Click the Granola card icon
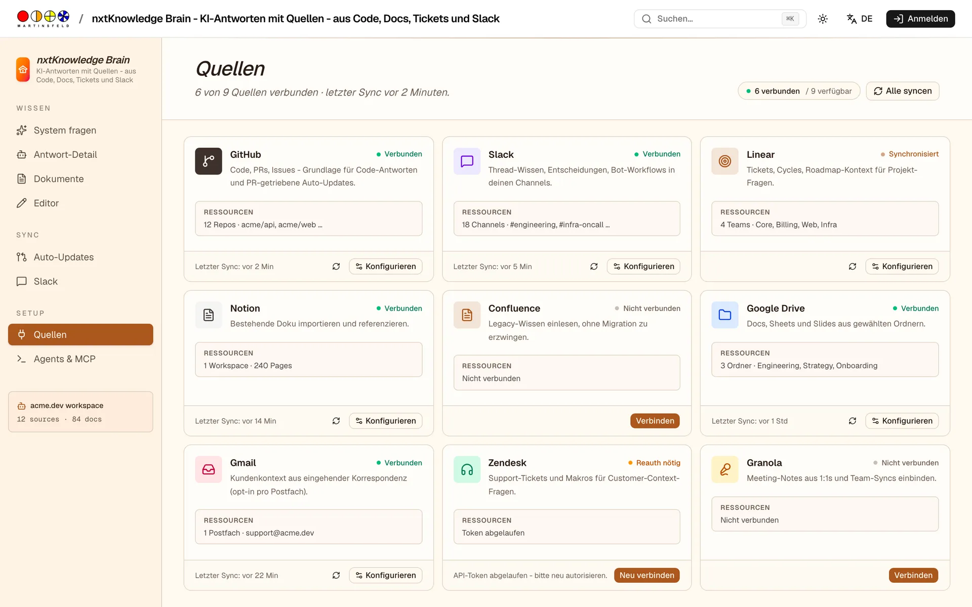Screen dimensions: 972x607 pyautogui.click(x=725, y=469)
